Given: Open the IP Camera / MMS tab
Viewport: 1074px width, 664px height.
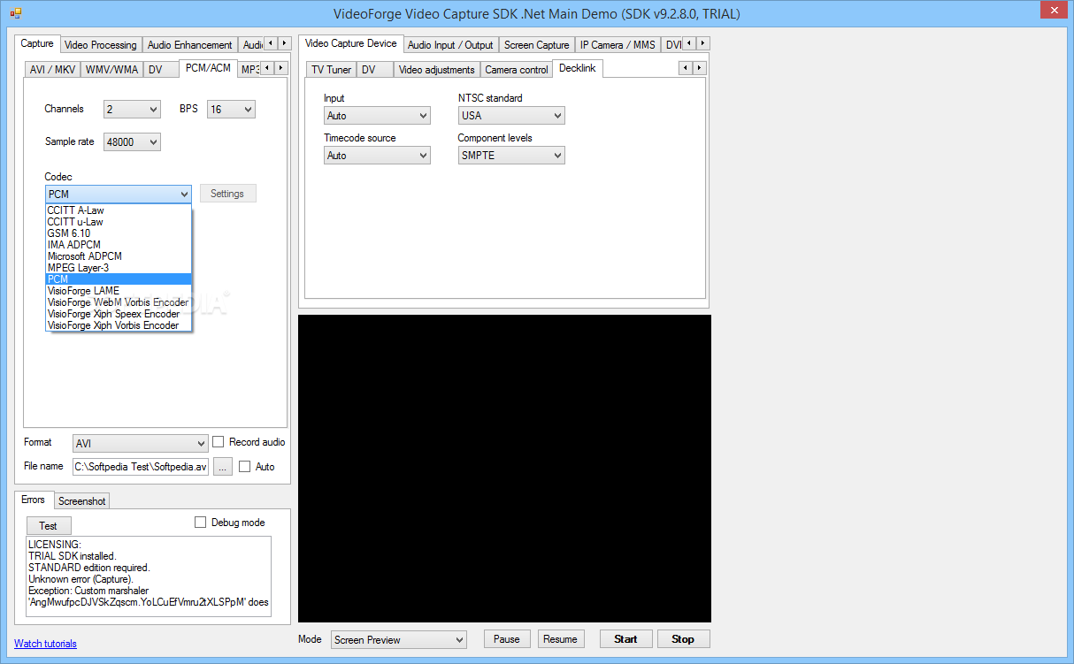Looking at the screenshot, I should pos(618,45).
